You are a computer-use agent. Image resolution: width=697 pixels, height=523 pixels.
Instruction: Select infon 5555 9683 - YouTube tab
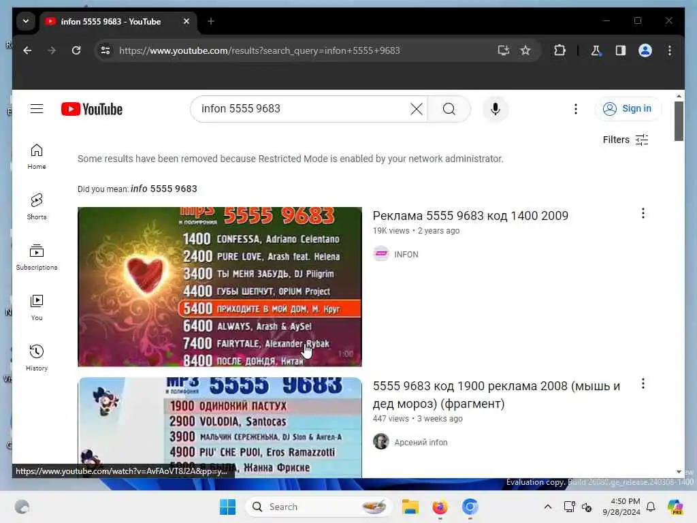tap(110, 21)
